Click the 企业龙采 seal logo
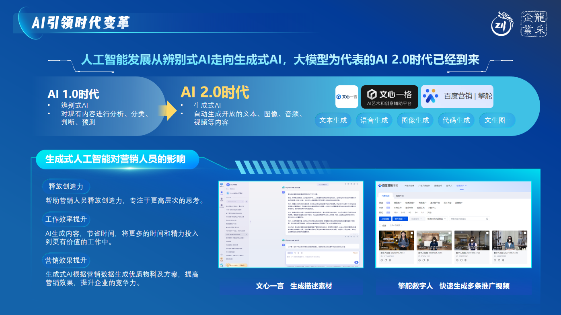The height and width of the screenshot is (315, 561). (534, 23)
